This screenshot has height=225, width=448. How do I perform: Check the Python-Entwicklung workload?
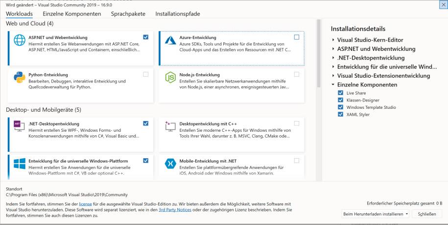146,74
